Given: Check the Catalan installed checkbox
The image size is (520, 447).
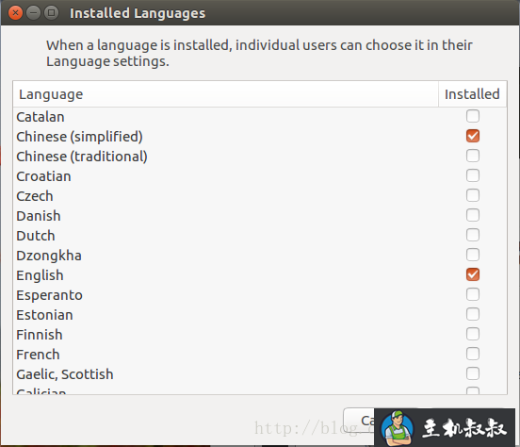Looking at the screenshot, I should click(473, 116).
